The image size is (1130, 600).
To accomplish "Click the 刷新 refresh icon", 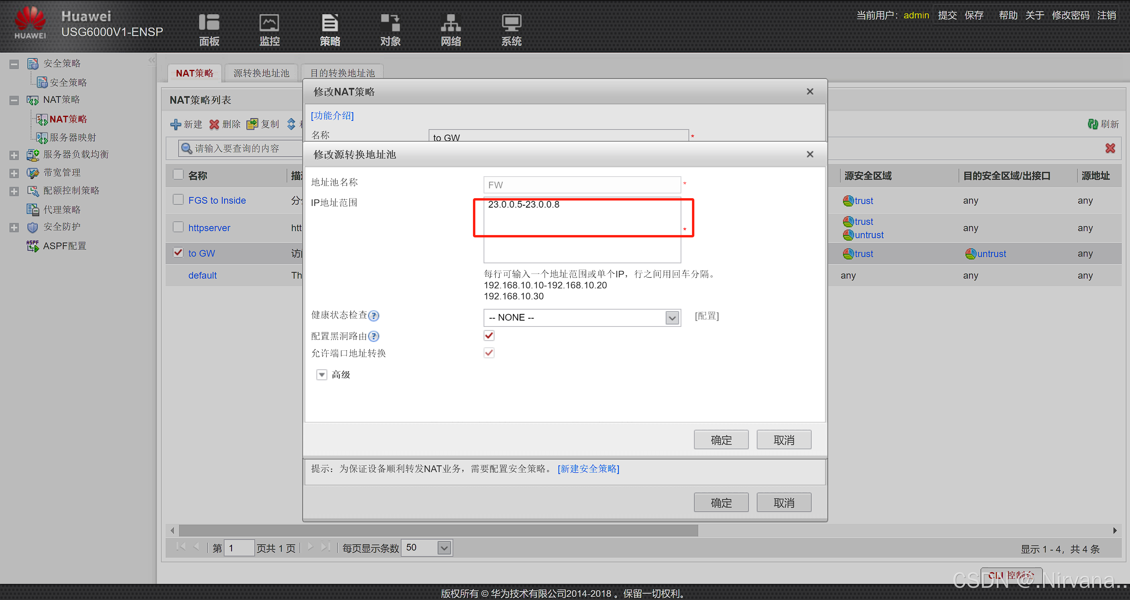I will pyautogui.click(x=1093, y=124).
